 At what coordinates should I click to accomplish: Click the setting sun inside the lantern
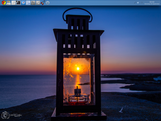click(78, 69)
